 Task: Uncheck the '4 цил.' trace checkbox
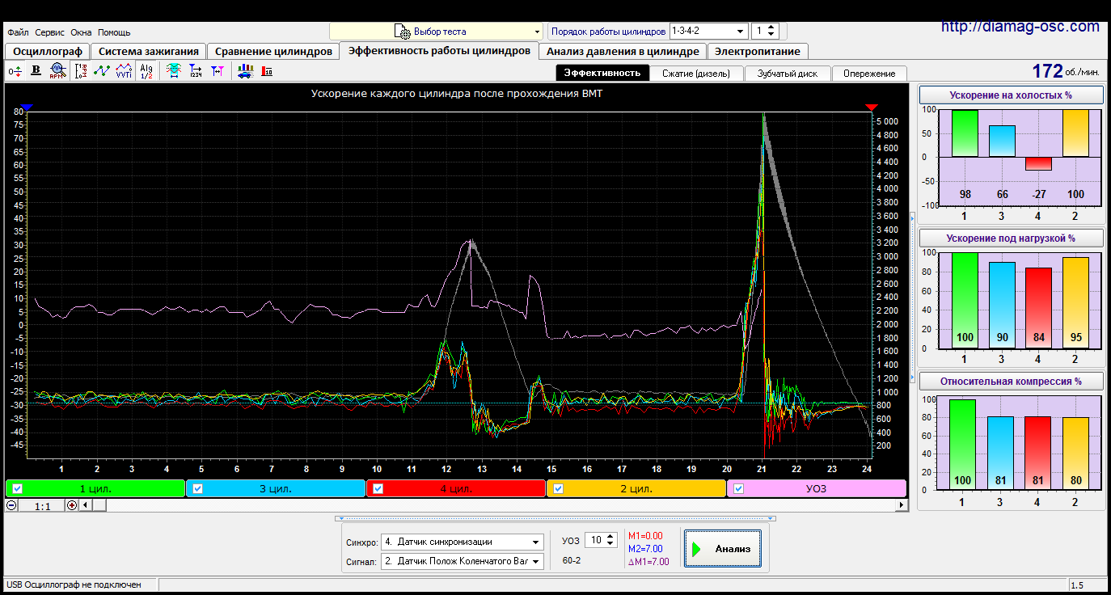378,488
